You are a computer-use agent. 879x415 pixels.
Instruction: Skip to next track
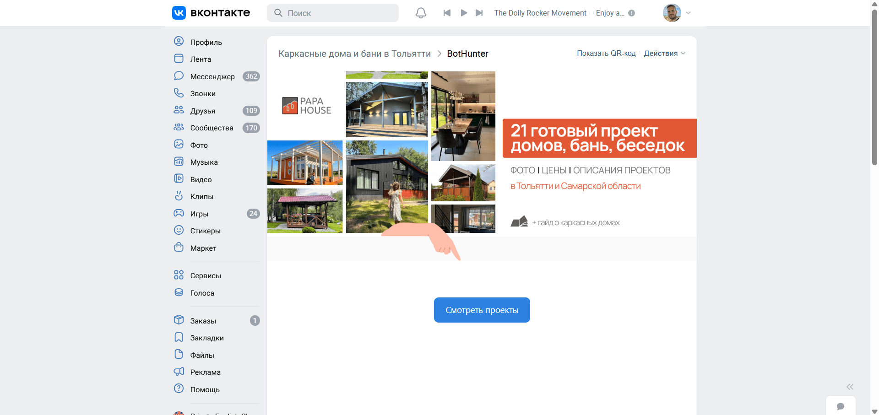click(x=479, y=13)
